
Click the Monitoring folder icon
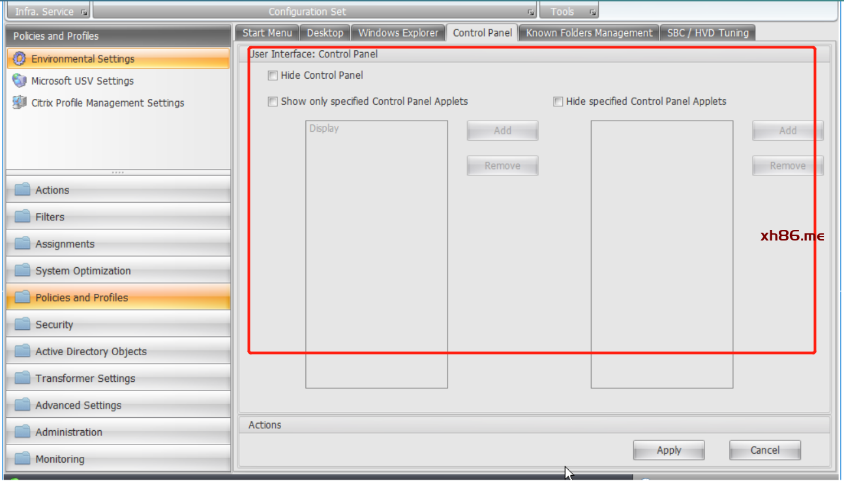pos(23,458)
